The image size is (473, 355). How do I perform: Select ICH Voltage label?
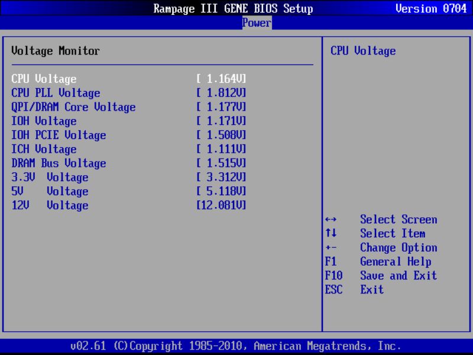44,150
